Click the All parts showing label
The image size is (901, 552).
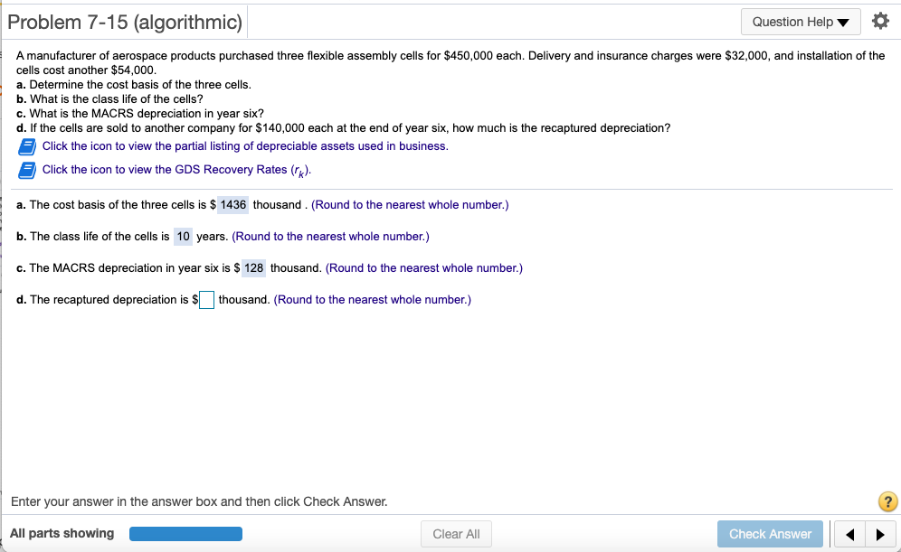pyautogui.click(x=61, y=533)
